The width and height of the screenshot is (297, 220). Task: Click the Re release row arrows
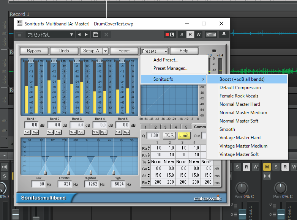[148, 182]
